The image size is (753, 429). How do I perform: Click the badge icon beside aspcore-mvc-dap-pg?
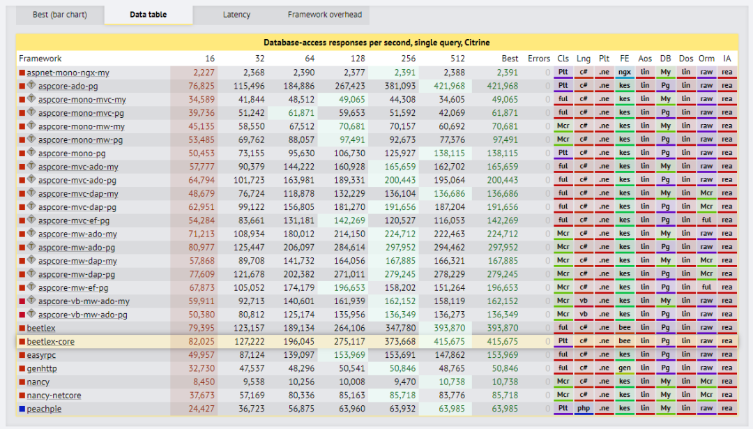coord(31,206)
